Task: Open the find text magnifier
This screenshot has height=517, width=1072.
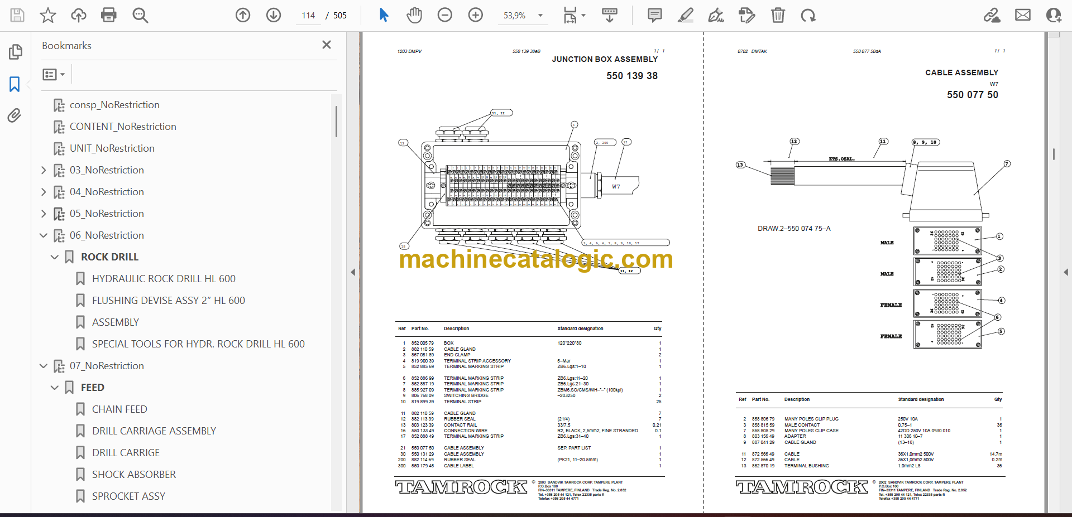Action: [x=140, y=15]
